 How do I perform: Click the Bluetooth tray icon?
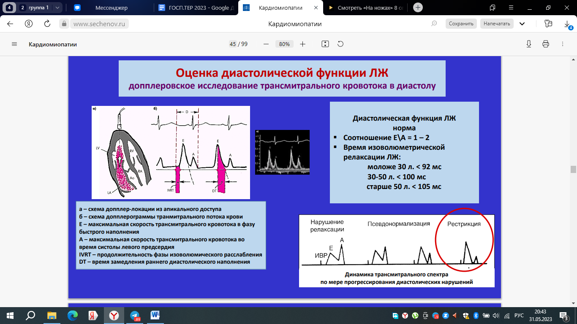click(476, 315)
